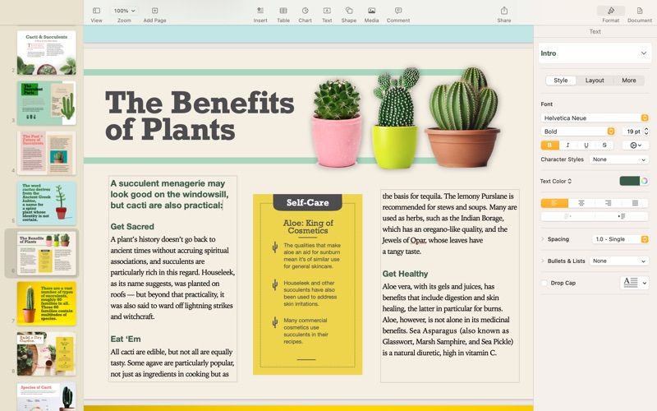Open the Insert toolbar menu
This screenshot has height=411, width=657.
(x=260, y=11)
